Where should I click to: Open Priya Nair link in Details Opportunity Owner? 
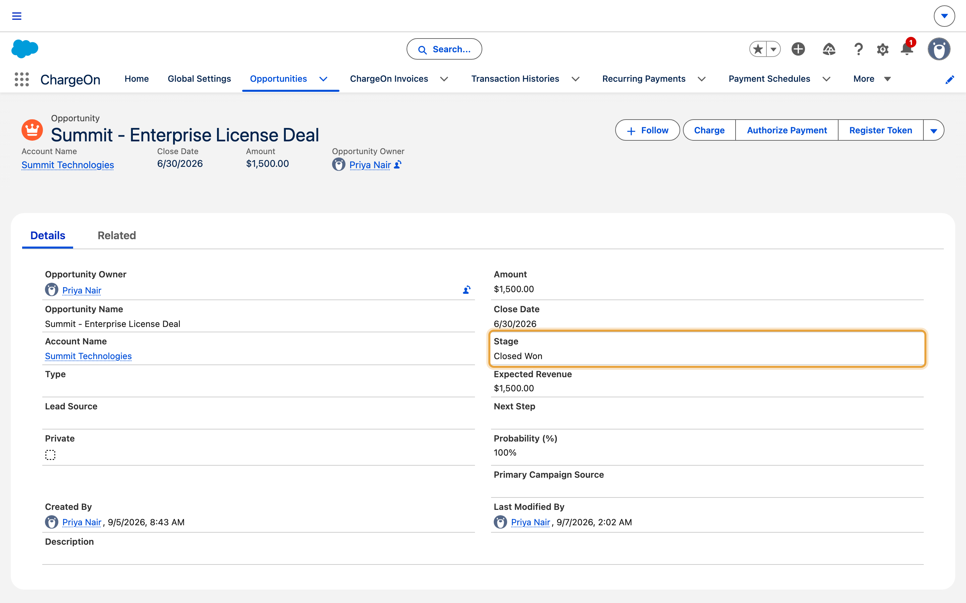pyautogui.click(x=82, y=290)
